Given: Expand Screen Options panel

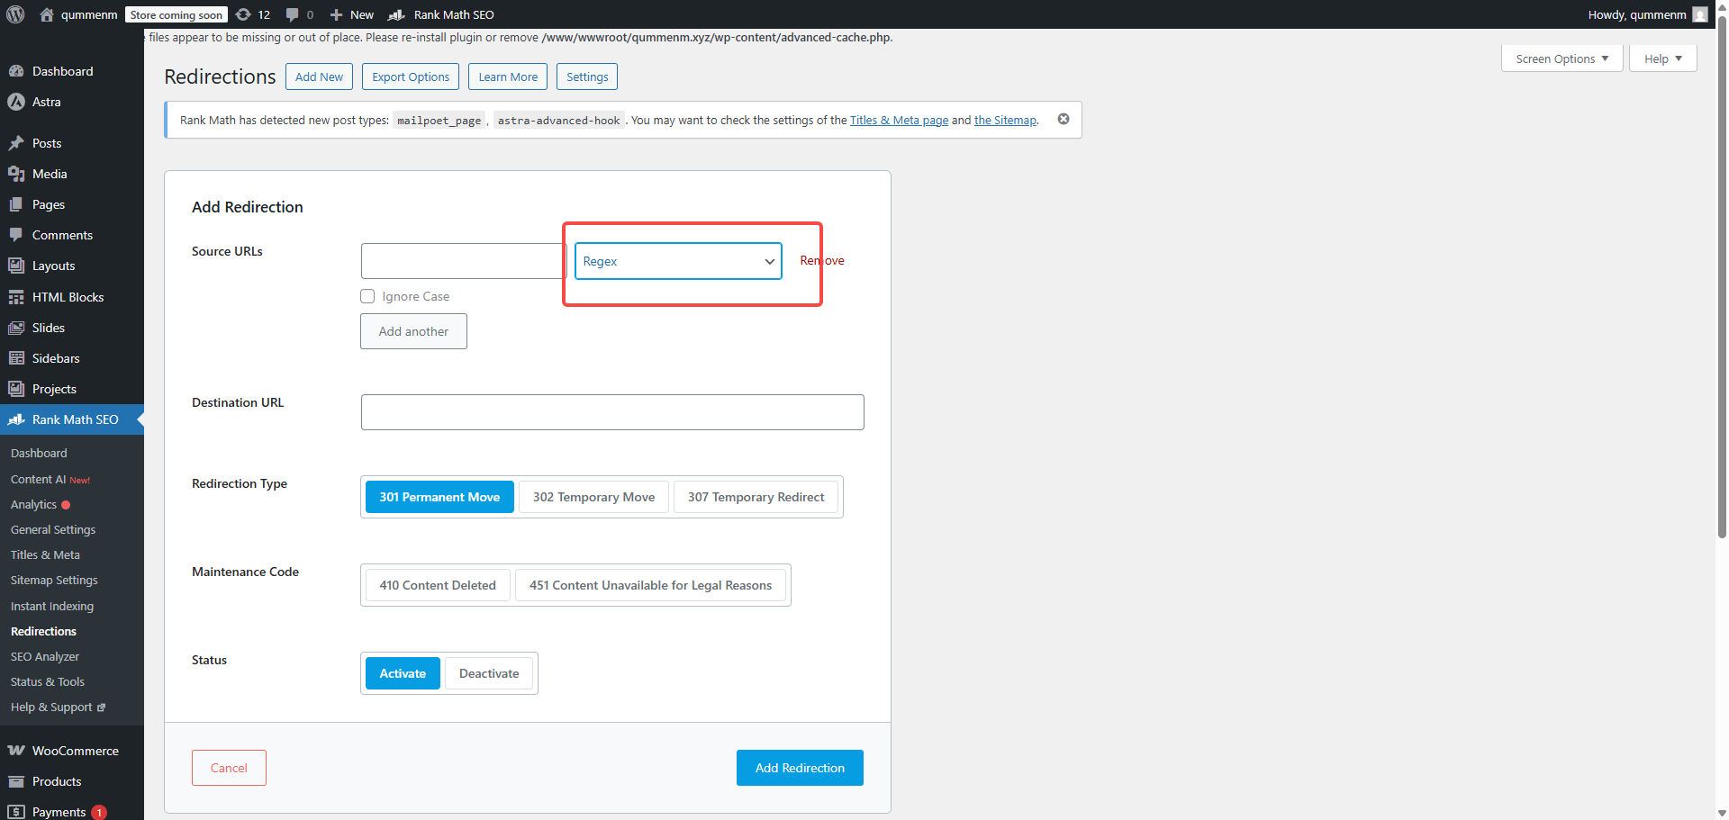Looking at the screenshot, I should [x=1562, y=59].
